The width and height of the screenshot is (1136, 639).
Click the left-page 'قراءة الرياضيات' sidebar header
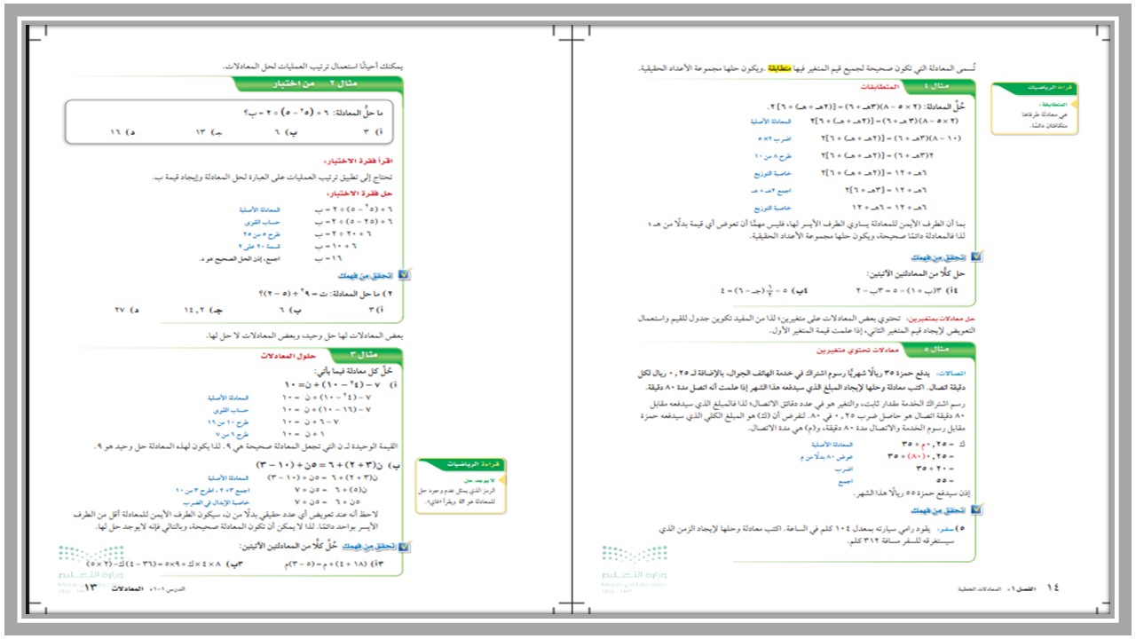461,463
